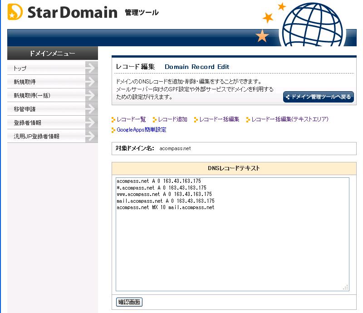Open the レコード一括編集(テキストエリア) link
The image size is (363, 313).
click(289, 119)
